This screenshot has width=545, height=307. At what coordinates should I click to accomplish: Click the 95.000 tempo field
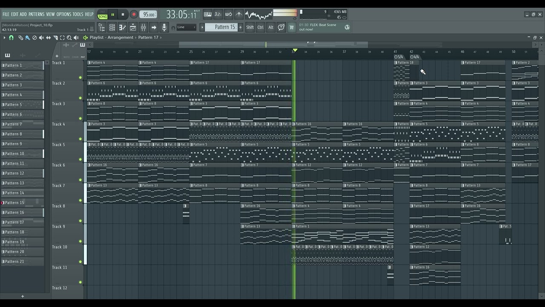[x=148, y=14]
